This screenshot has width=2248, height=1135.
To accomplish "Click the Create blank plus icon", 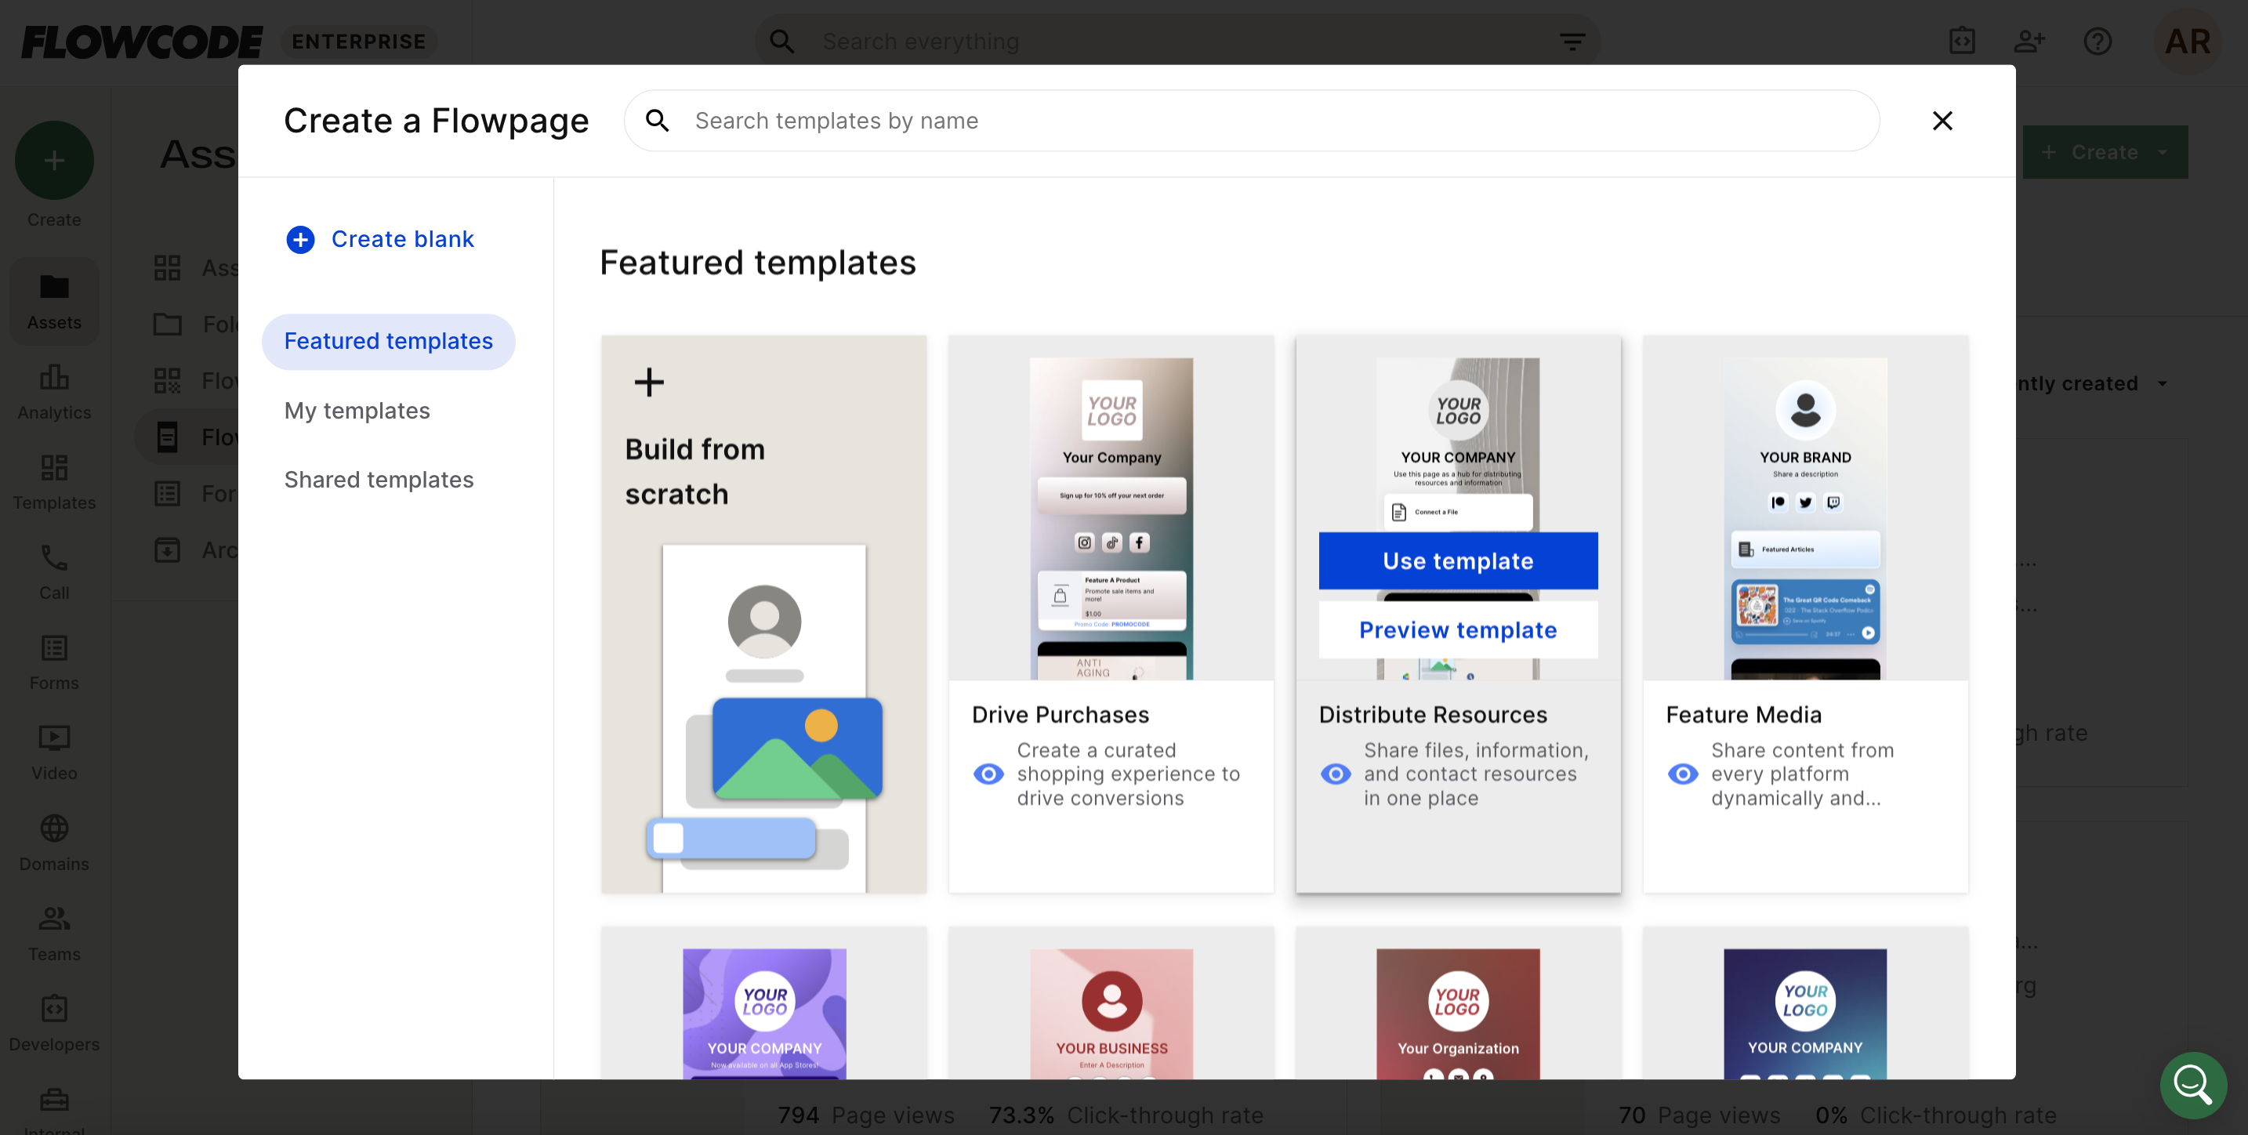I will (x=300, y=239).
